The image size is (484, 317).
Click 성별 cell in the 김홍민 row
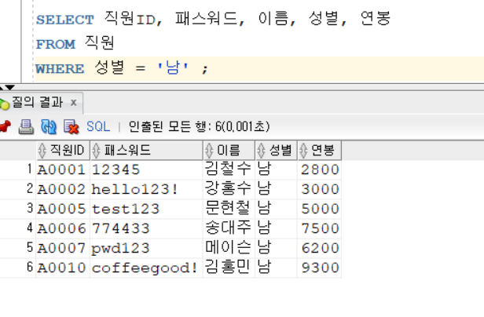coord(277,268)
